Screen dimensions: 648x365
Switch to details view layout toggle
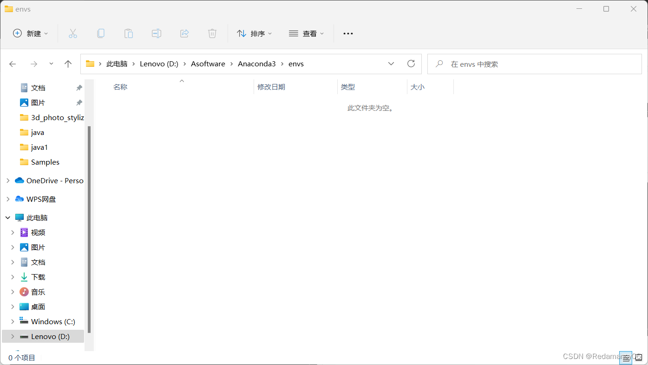(626, 358)
